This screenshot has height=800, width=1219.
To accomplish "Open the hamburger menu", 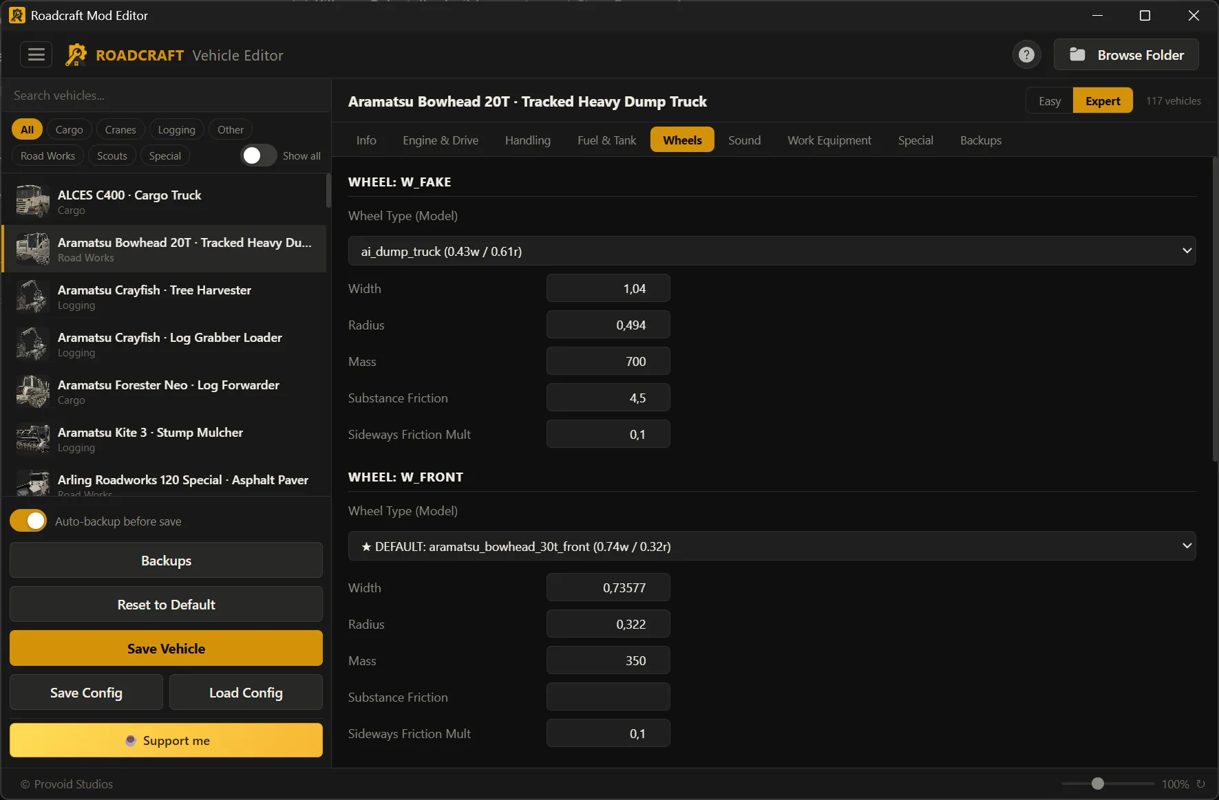I will point(36,54).
